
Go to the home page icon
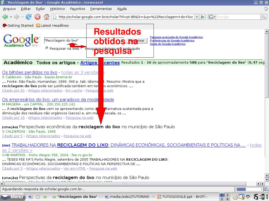[47, 17]
